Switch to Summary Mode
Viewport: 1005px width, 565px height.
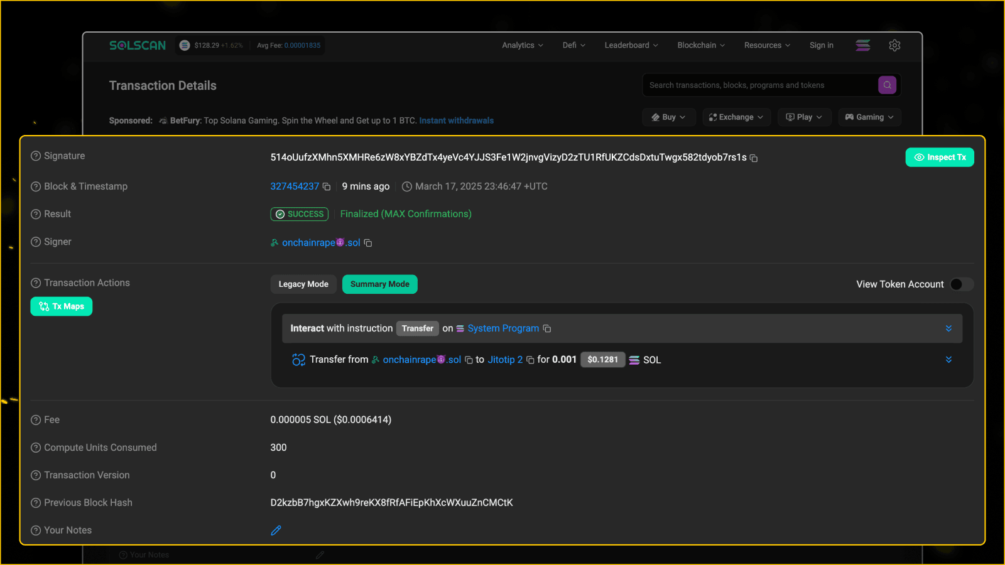[x=380, y=284]
